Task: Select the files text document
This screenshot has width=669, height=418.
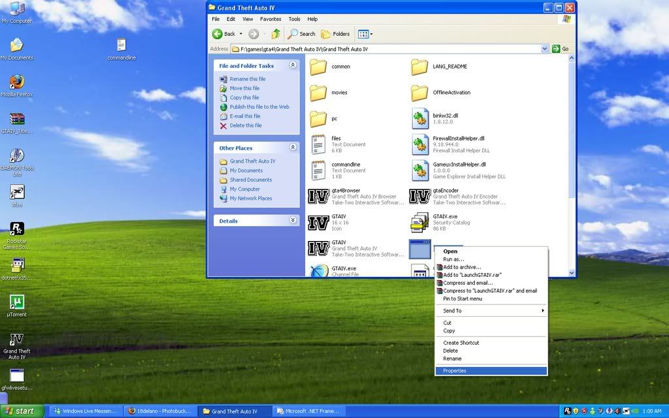Action: point(338,144)
